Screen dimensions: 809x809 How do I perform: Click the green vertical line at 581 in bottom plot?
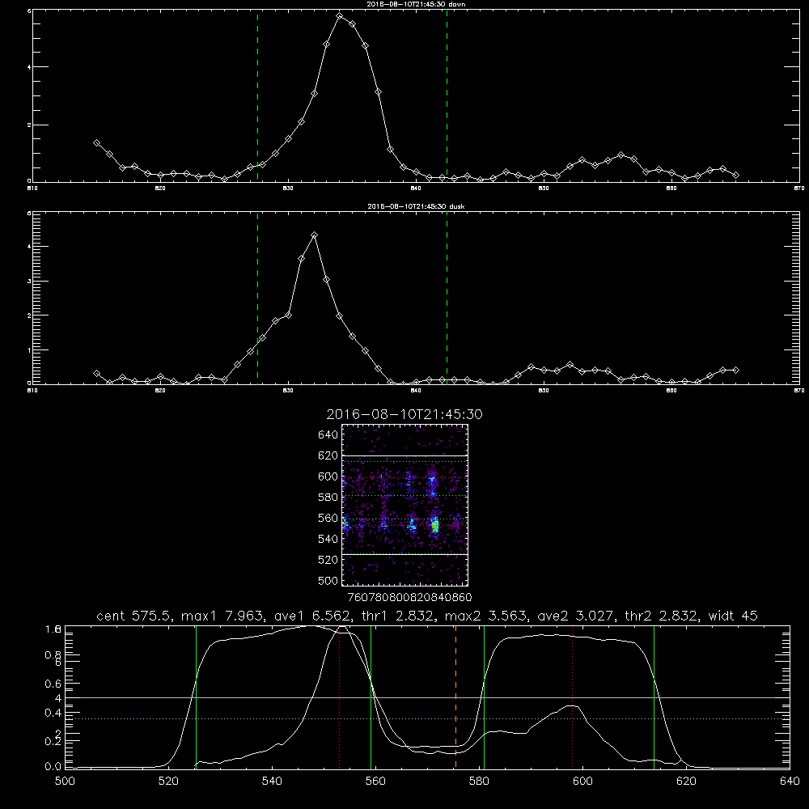(484, 697)
